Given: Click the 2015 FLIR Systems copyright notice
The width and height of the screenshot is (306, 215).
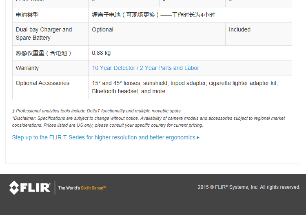Looking at the screenshot, I should coord(249,187).
